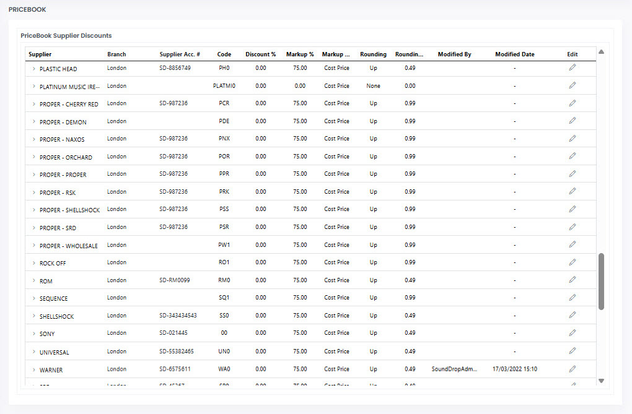Click the Modified Date column header
This screenshot has width=632, height=414.
point(514,54)
